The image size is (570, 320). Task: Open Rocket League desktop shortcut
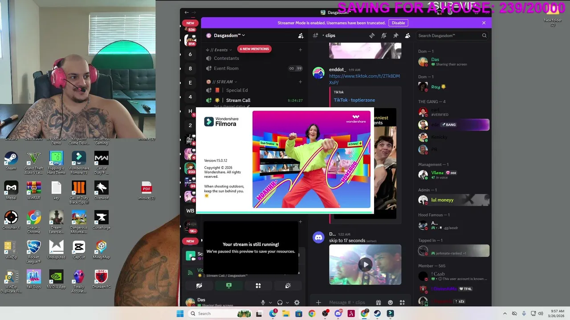[x=34, y=252]
